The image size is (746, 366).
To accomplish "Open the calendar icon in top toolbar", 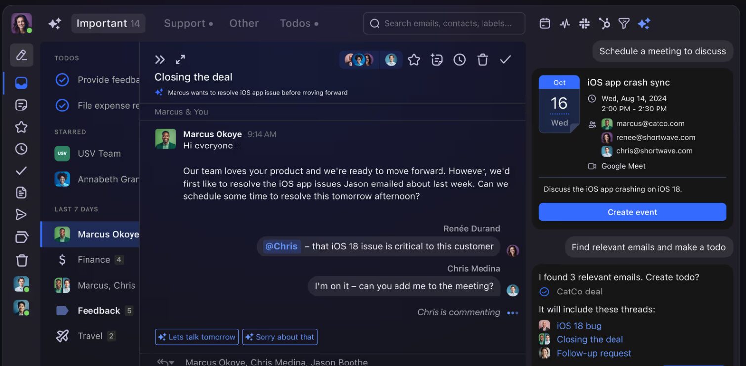I will click(x=545, y=23).
